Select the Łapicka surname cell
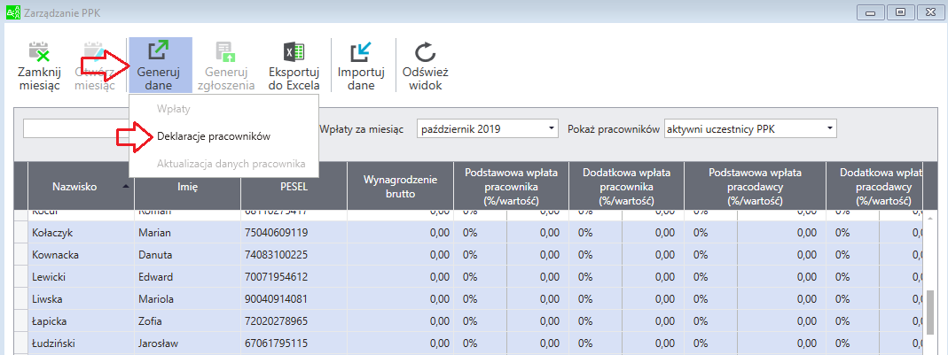The height and width of the screenshot is (355, 948). tap(81, 321)
